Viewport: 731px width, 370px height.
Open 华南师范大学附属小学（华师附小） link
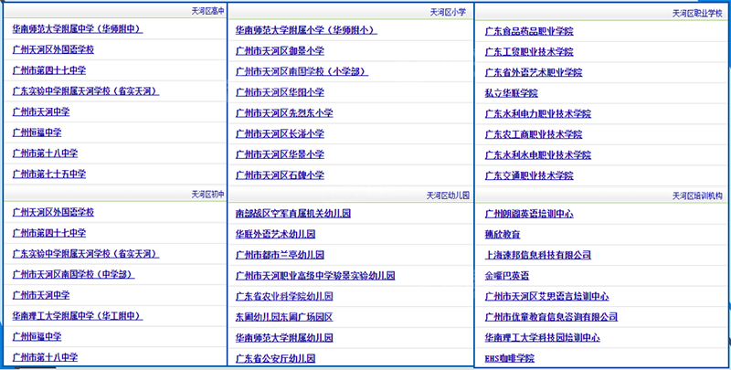point(306,30)
